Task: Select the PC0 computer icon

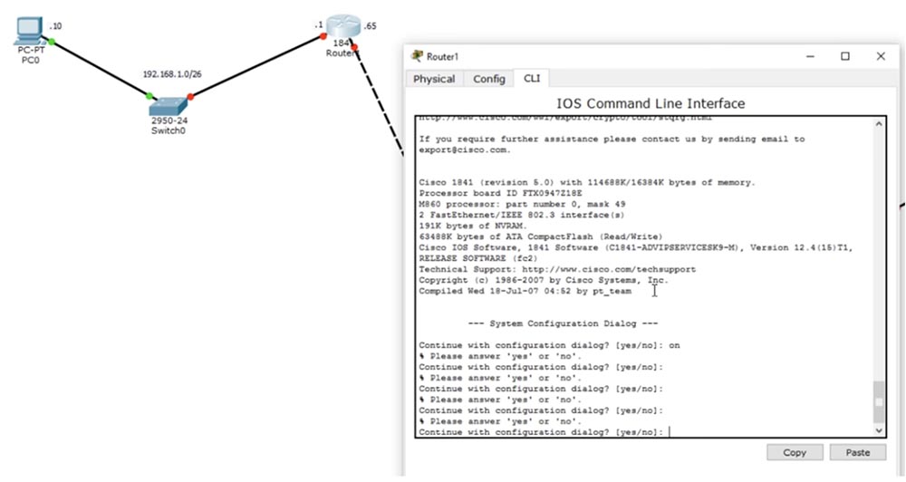Action: pyautogui.click(x=30, y=31)
